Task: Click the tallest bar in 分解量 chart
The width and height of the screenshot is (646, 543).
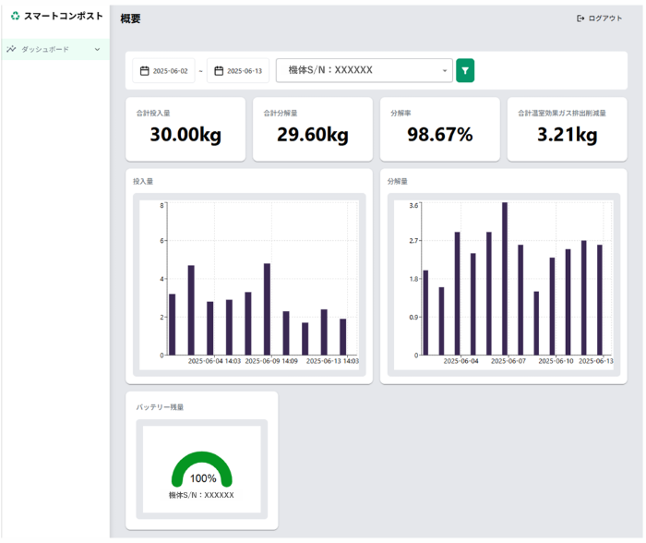Action: [505, 279]
